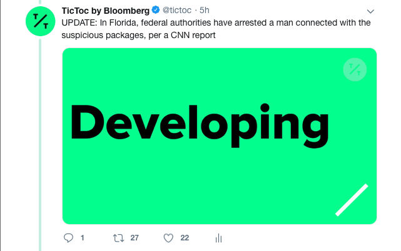Open the tweet's 5h timestamp

point(204,11)
